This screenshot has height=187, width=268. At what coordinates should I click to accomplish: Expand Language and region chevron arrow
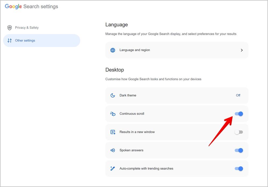pos(242,50)
